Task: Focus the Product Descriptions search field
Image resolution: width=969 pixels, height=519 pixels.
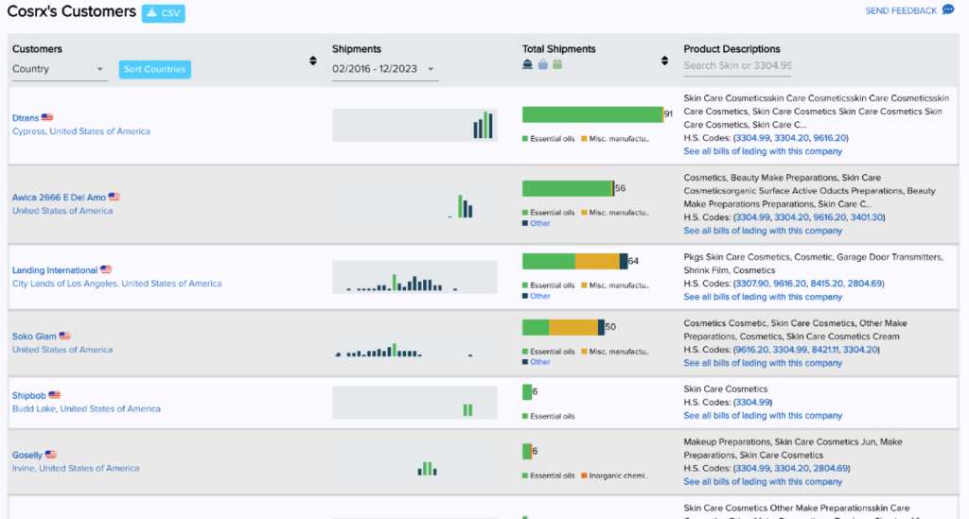Action: 737,65
